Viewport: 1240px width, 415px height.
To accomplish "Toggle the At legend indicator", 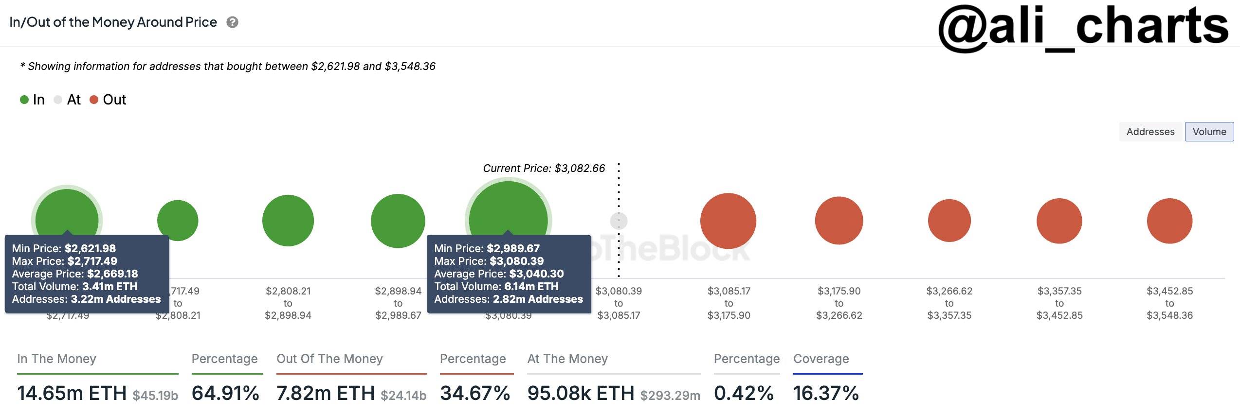I will tap(58, 99).
